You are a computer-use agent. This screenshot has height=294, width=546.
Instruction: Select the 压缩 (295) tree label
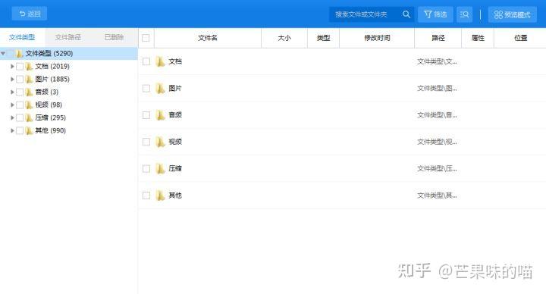pos(51,117)
